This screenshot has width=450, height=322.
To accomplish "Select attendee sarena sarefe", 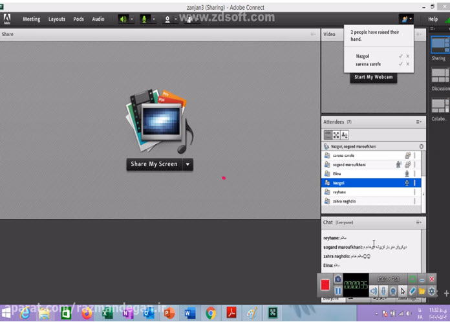I will [371, 156].
